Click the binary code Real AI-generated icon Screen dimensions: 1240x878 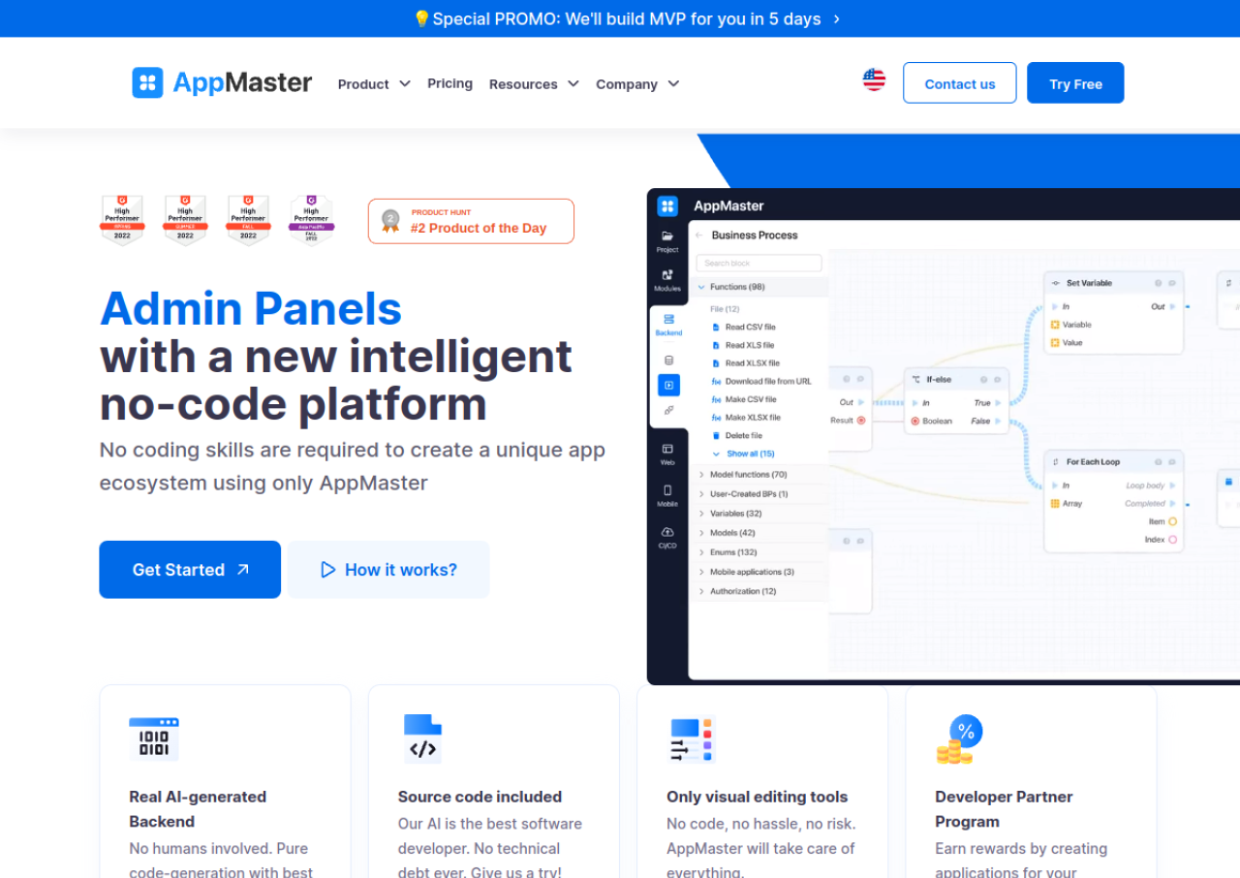pyautogui.click(x=154, y=738)
